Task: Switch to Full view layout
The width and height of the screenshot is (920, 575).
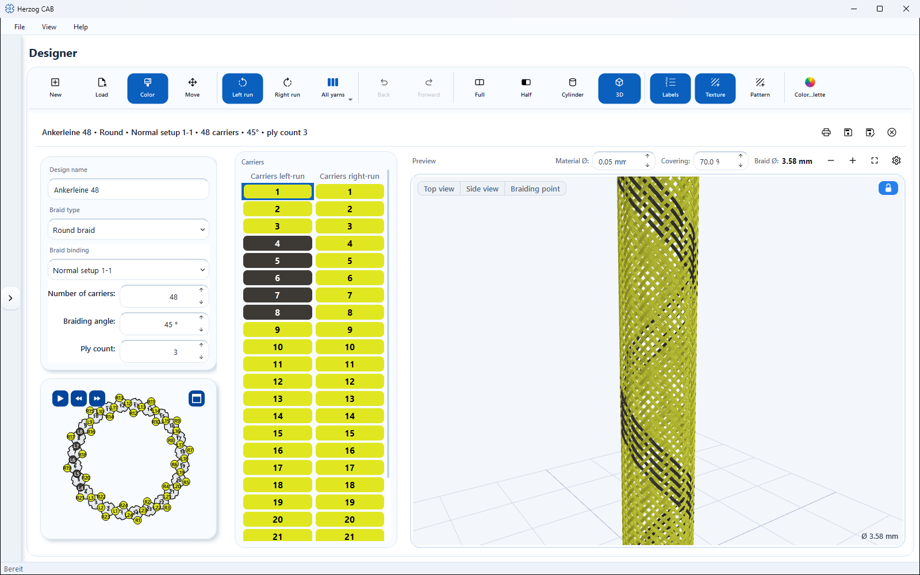Action: point(480,88)
